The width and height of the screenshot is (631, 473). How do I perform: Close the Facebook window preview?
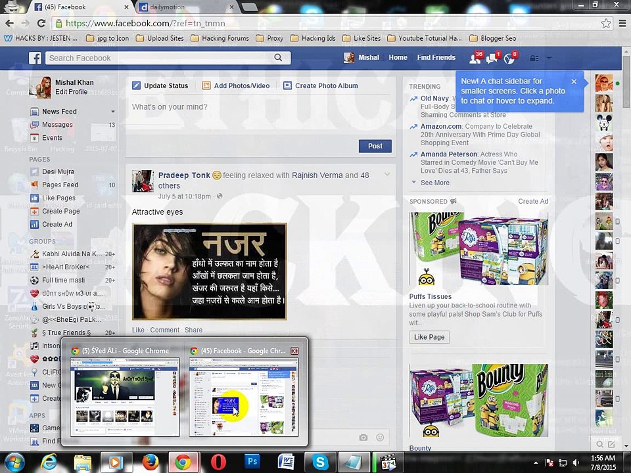294,351
